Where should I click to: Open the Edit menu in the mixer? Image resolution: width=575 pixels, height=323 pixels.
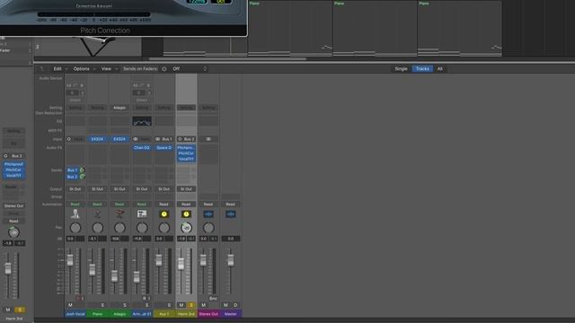(x=57, y=69)
